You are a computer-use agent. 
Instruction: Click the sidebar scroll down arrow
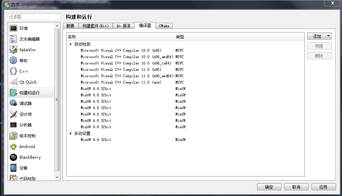pyautogui.click(x=57, y=178)
